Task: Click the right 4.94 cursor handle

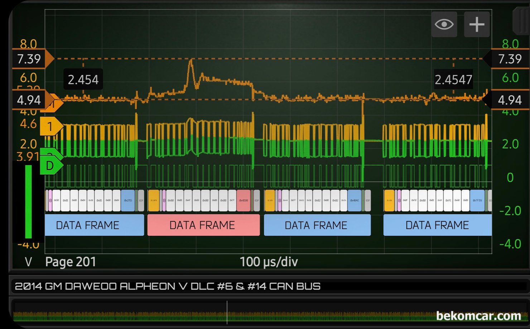Action: [x=509, y=100]
